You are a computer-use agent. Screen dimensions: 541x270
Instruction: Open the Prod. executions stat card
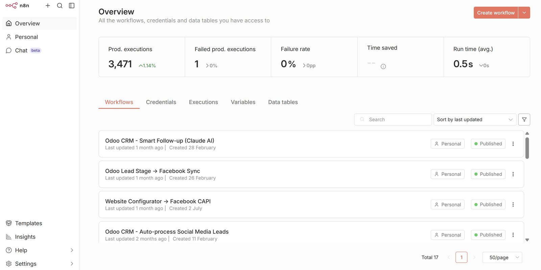pos(142,57)
